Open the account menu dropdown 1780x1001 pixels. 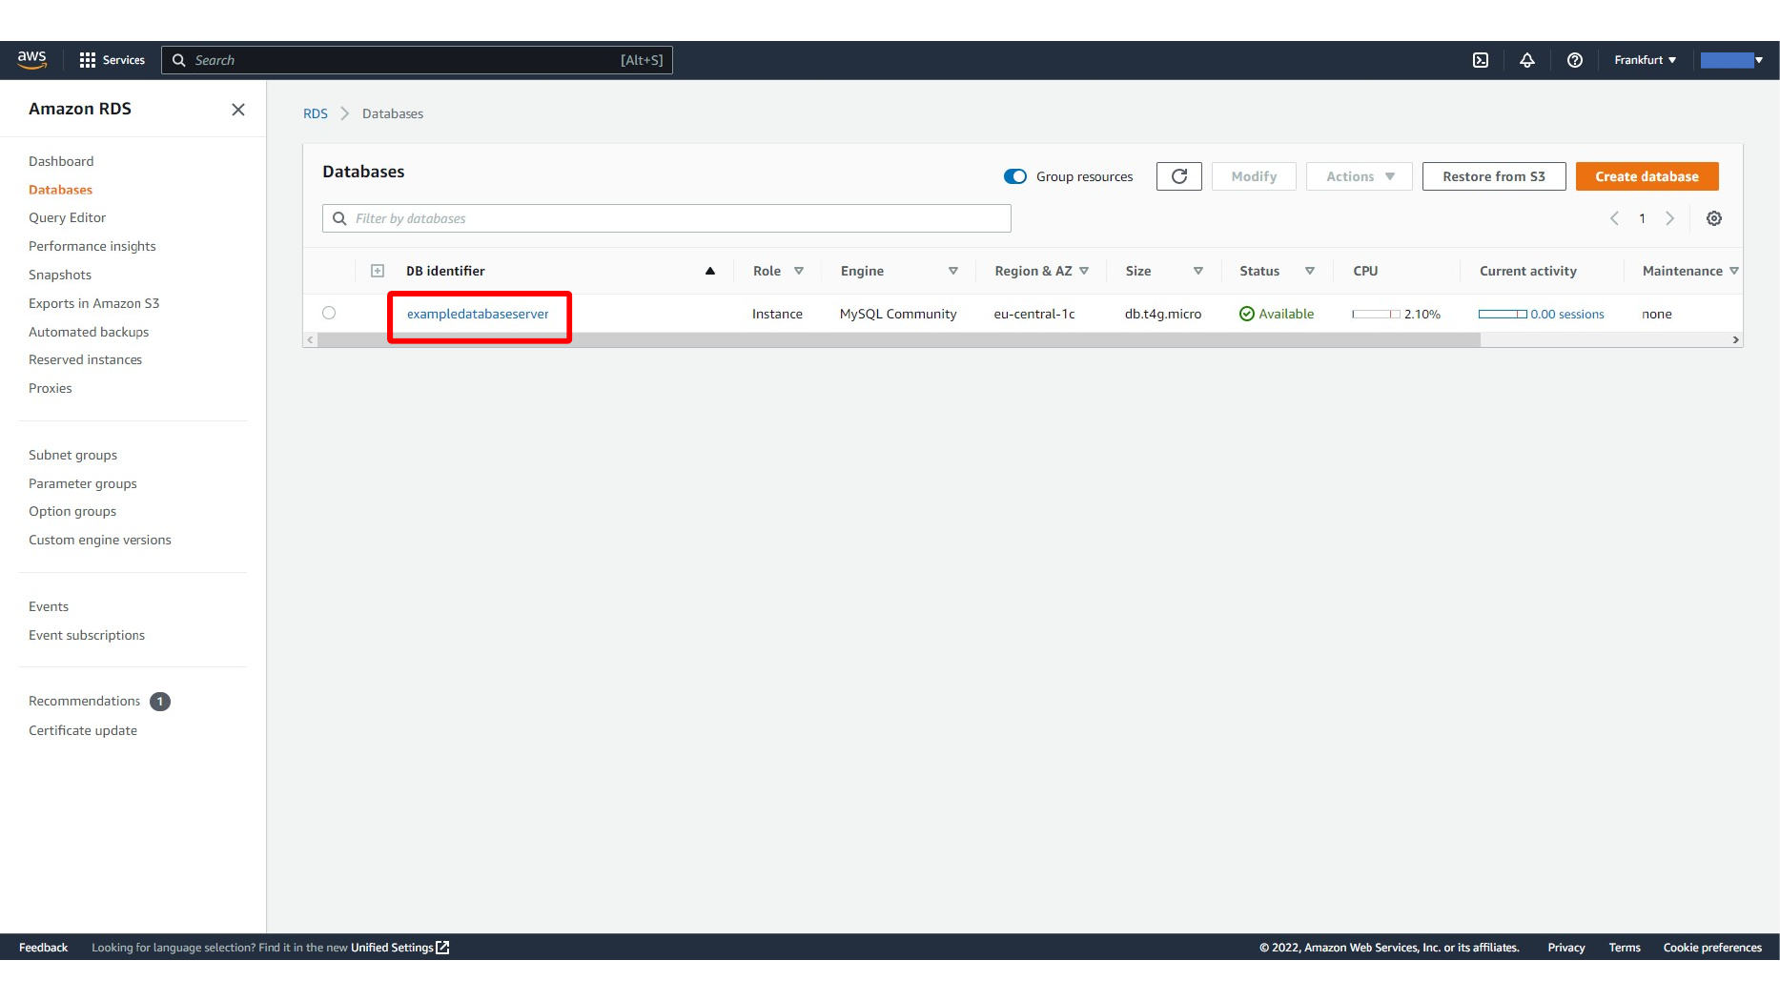pyautogui.click(x=1732, y=60)
